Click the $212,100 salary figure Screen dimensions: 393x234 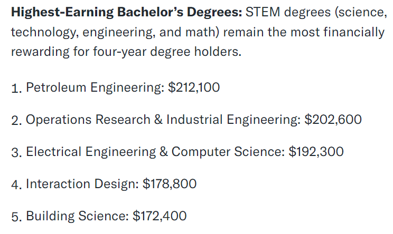[194, 87]
